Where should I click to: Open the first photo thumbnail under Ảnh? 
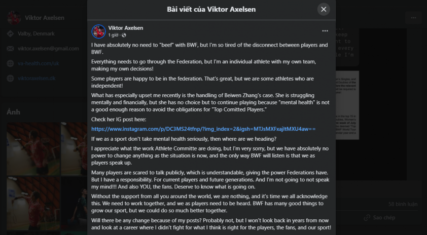click(x=33, y=149)
